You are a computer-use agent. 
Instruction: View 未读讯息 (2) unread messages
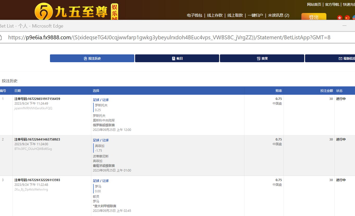278,15
